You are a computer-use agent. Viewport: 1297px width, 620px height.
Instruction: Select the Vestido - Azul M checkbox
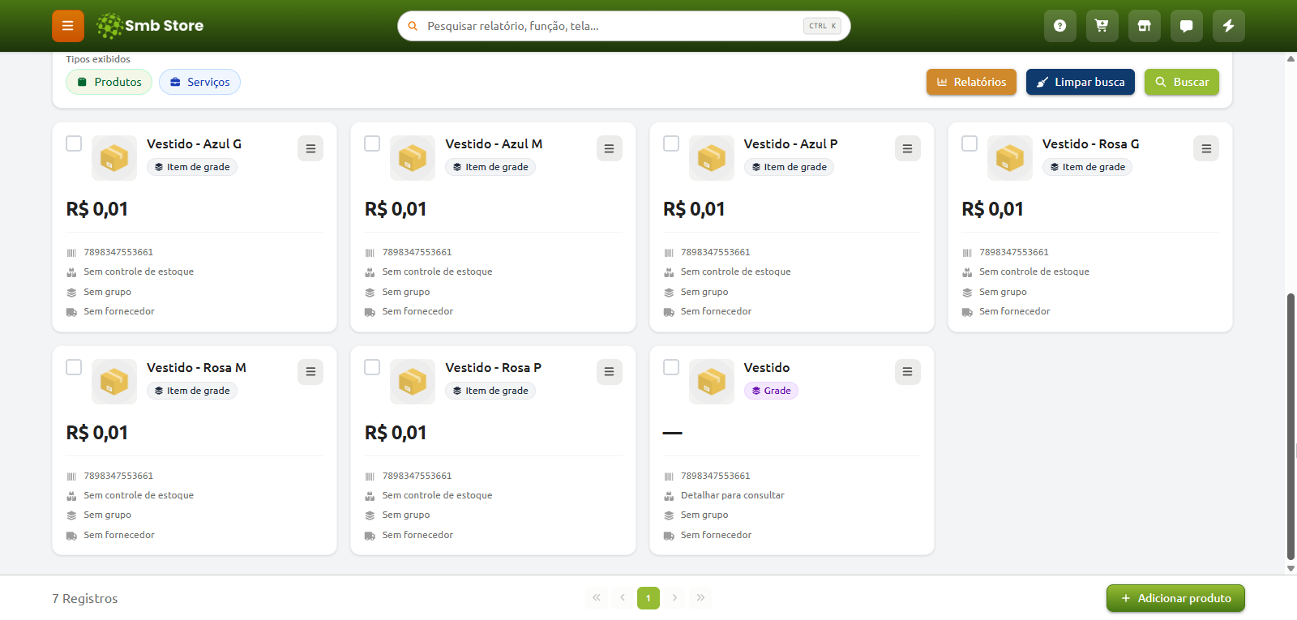pos(372,143)
